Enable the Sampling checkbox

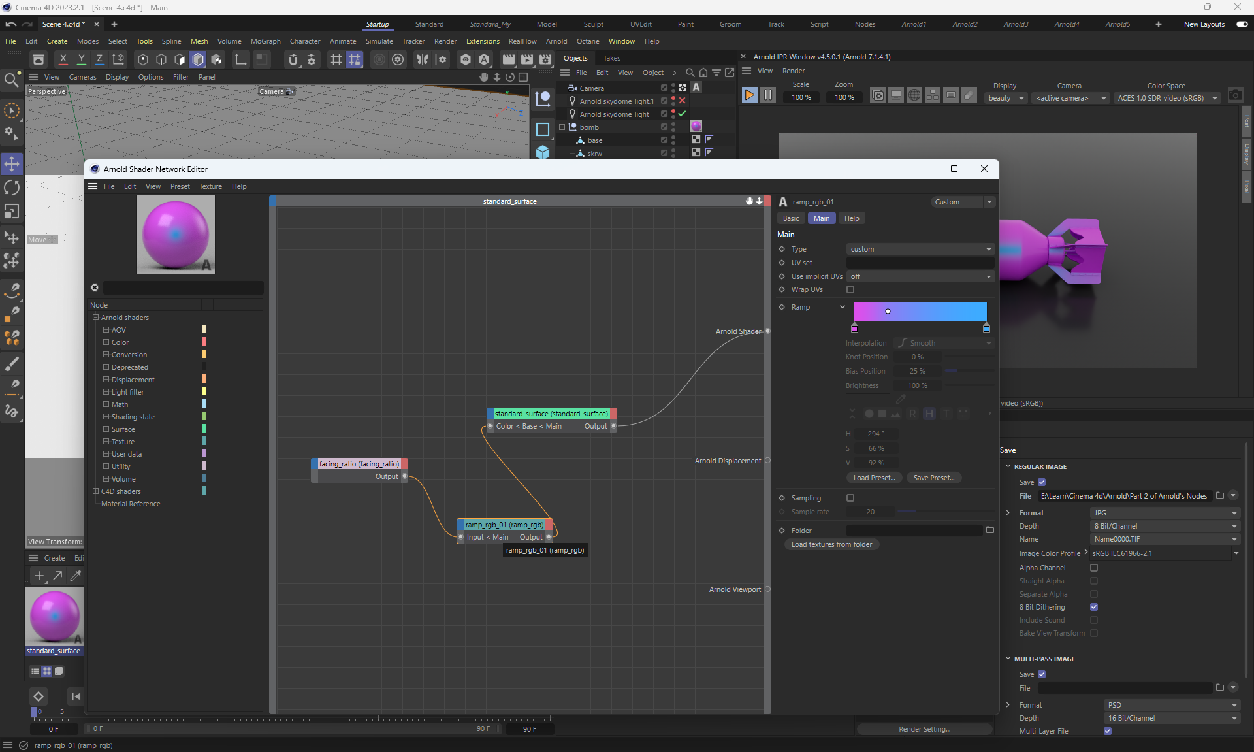pos(850,498)
